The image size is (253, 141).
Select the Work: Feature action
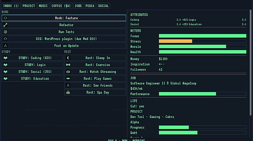(x=64, y=18)
